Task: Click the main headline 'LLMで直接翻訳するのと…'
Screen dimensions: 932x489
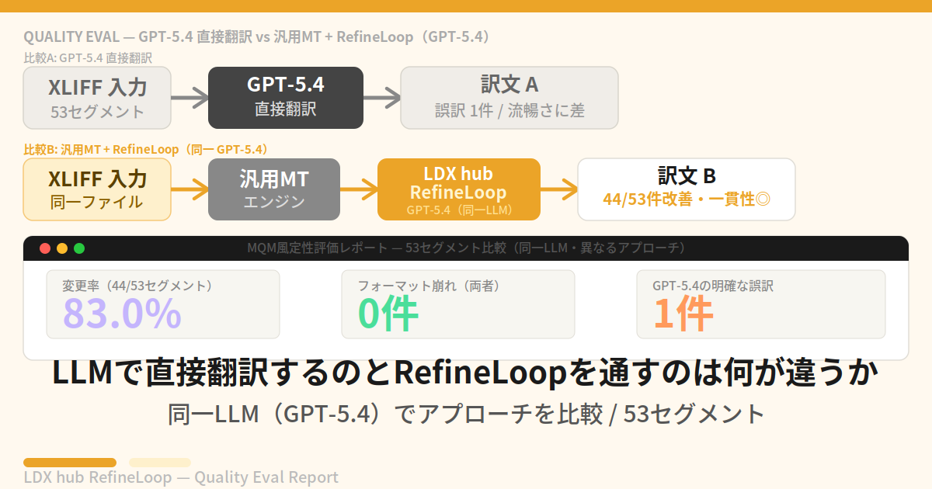Action: [x=465, y=373]
